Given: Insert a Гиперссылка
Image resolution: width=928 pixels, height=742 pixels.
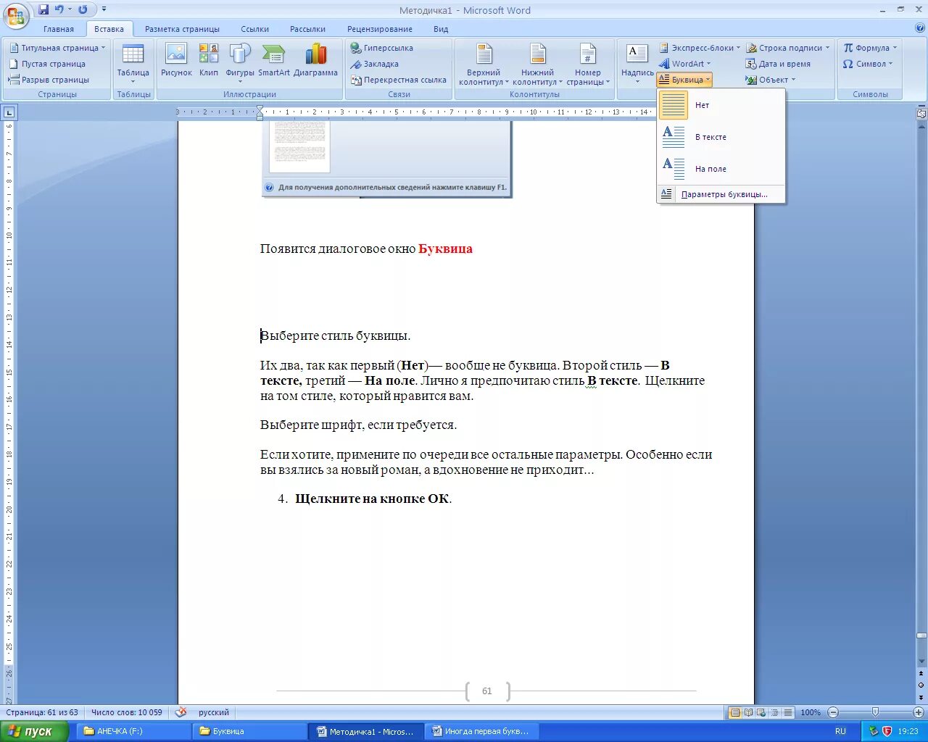Looking at the screenshot, I should point(382,48).
